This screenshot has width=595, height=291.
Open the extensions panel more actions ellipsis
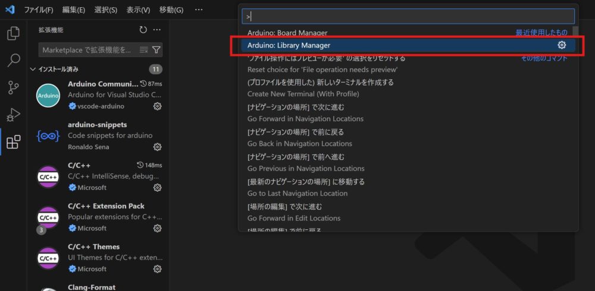pos(157,30)
